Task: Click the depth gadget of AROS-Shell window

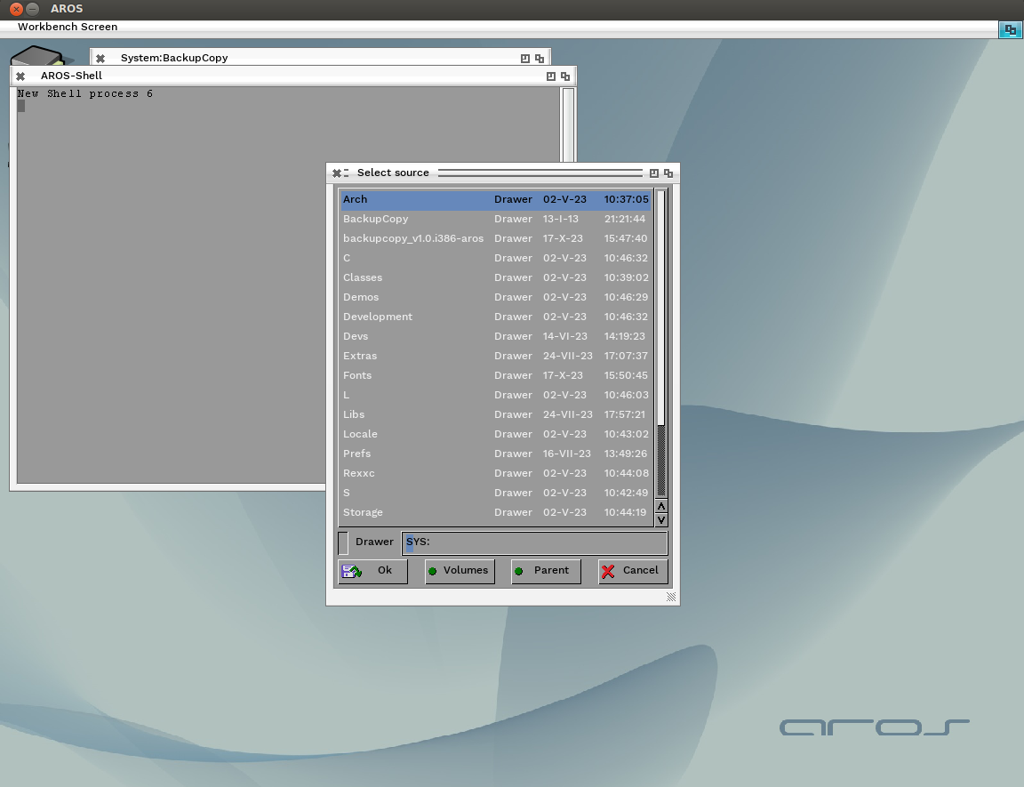Action: (565, 76)
